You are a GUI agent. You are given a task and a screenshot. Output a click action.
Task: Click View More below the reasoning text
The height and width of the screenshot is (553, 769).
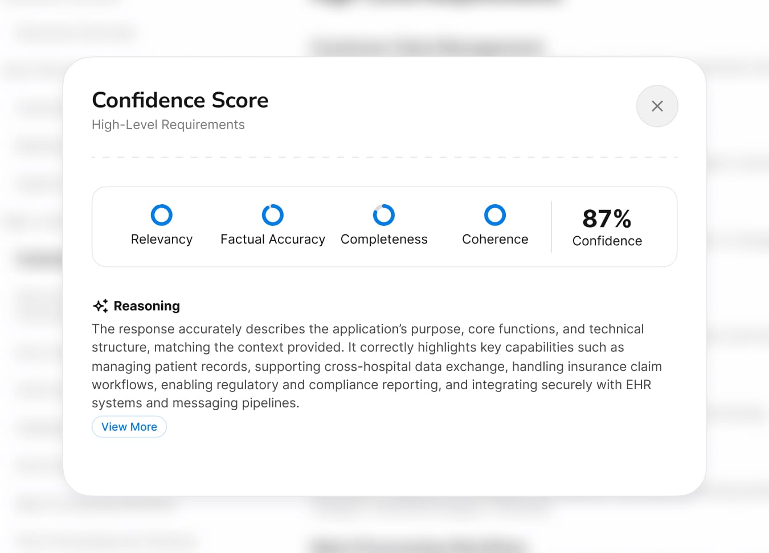(129, 427)
